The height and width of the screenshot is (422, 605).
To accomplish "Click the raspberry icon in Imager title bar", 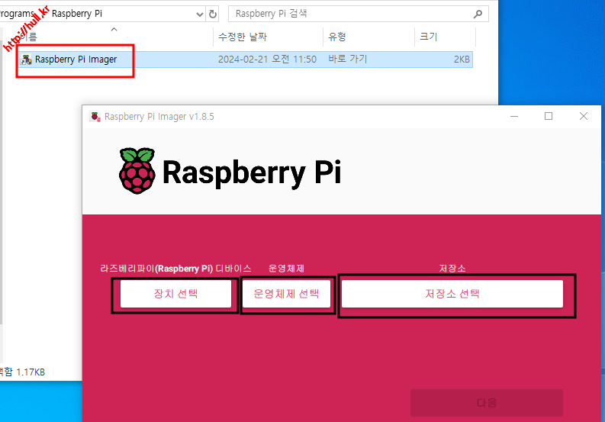I will pyautogui.click(x=95, y=117).
